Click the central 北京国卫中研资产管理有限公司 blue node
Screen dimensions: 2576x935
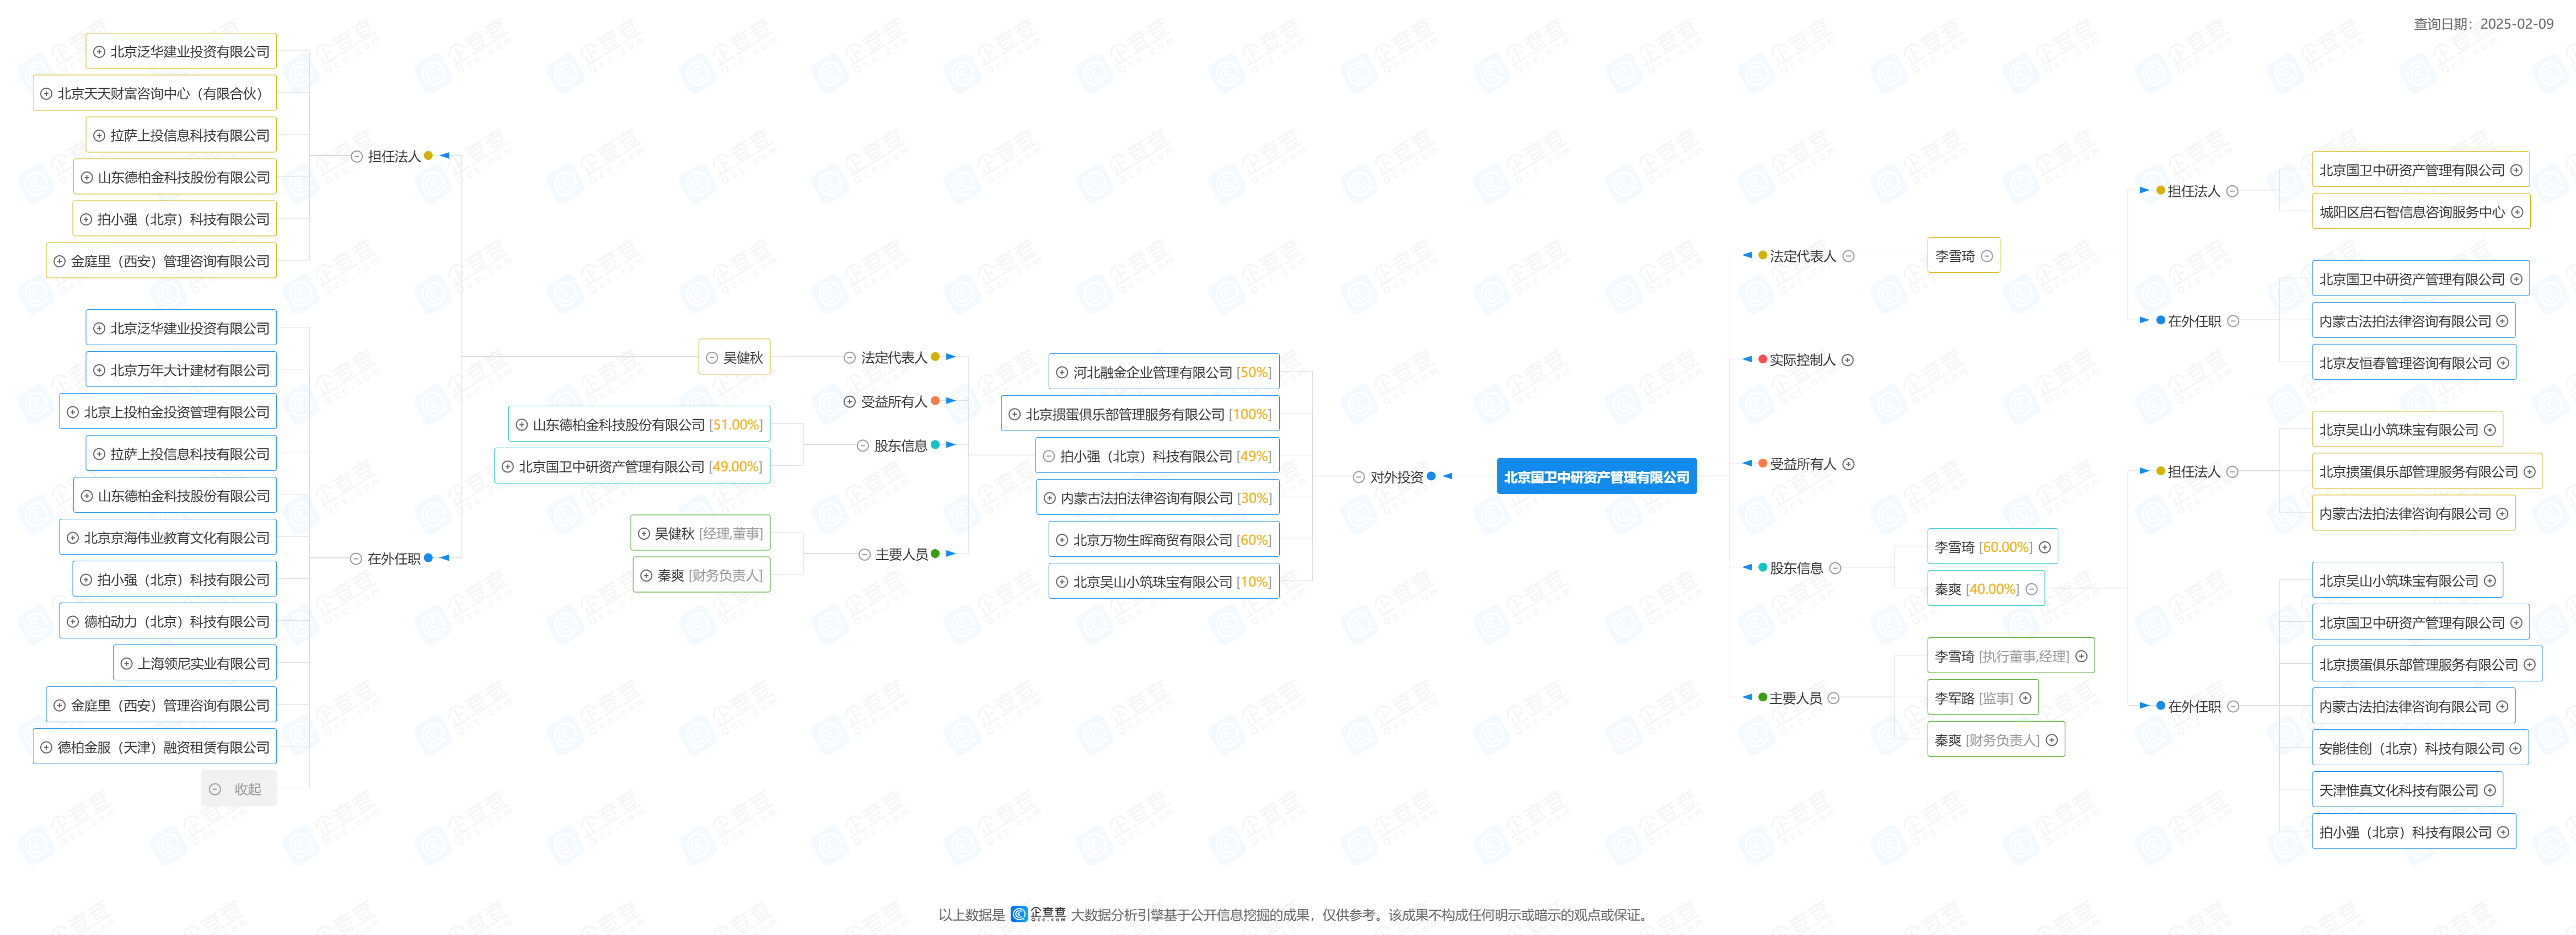tap(1596, 477)
